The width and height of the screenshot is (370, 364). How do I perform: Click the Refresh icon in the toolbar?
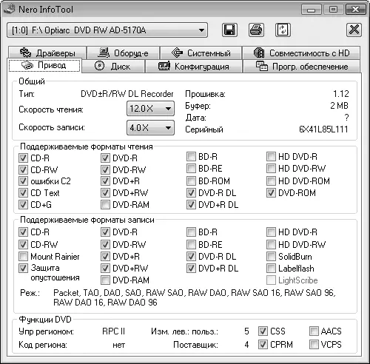(x=283, y=30)
